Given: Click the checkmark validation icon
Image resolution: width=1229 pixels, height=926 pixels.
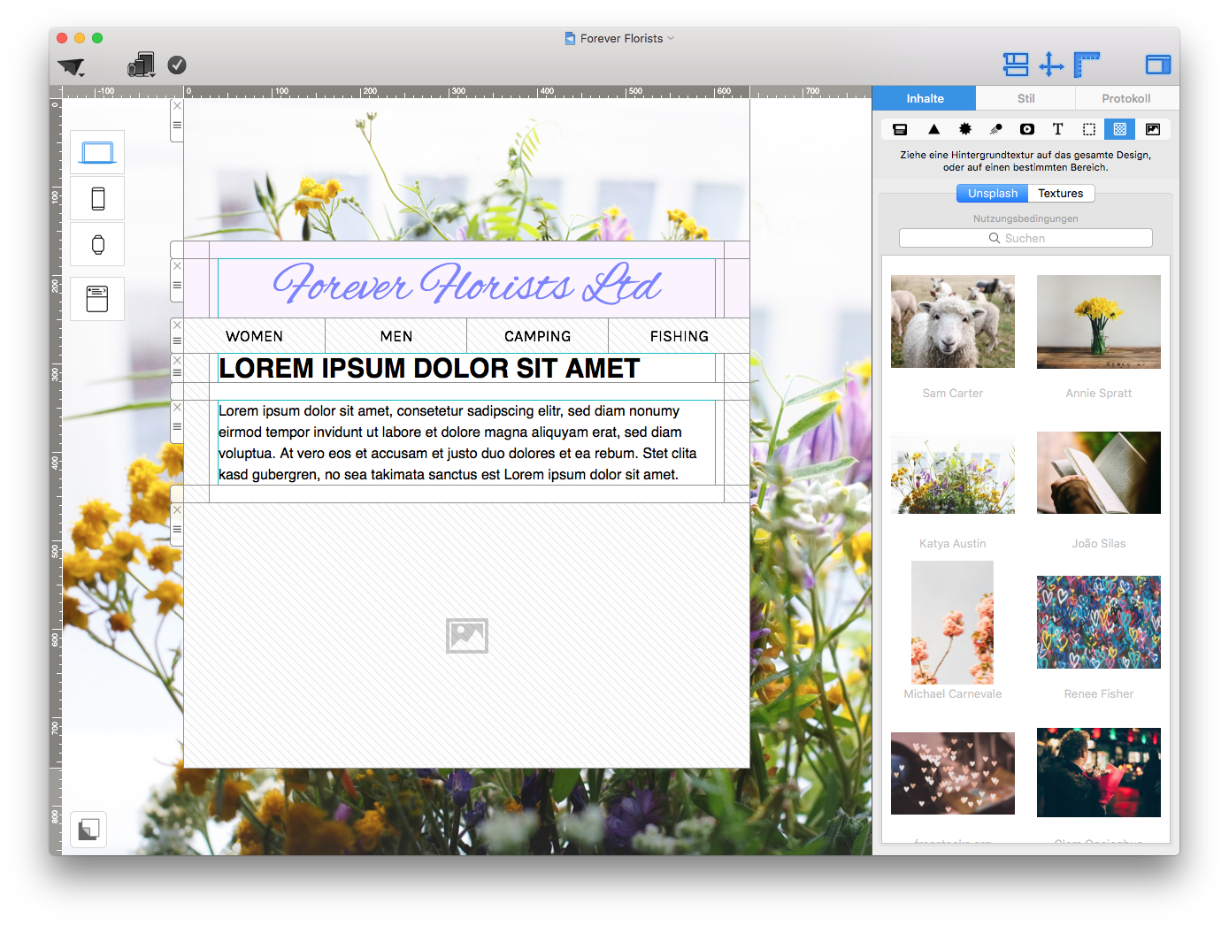Looking at the screenshot, I should point(177,65).
